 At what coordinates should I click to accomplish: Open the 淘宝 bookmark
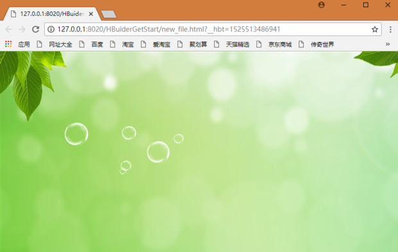(x=122, y=44)
